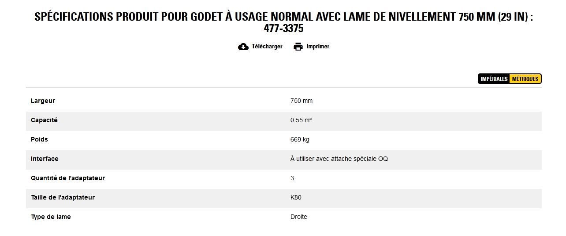The height and width of the screenshot is (236, 566).
Task: Select the K80 adapter size value
Action: pyautogui.click(x=296, y=198)
